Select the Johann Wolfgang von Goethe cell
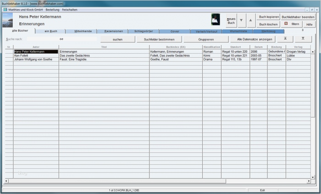 click(36, 59)
